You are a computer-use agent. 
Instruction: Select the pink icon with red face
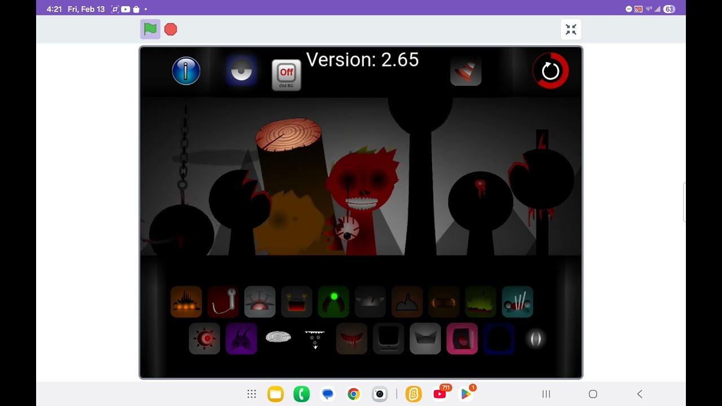pos(462,338)
